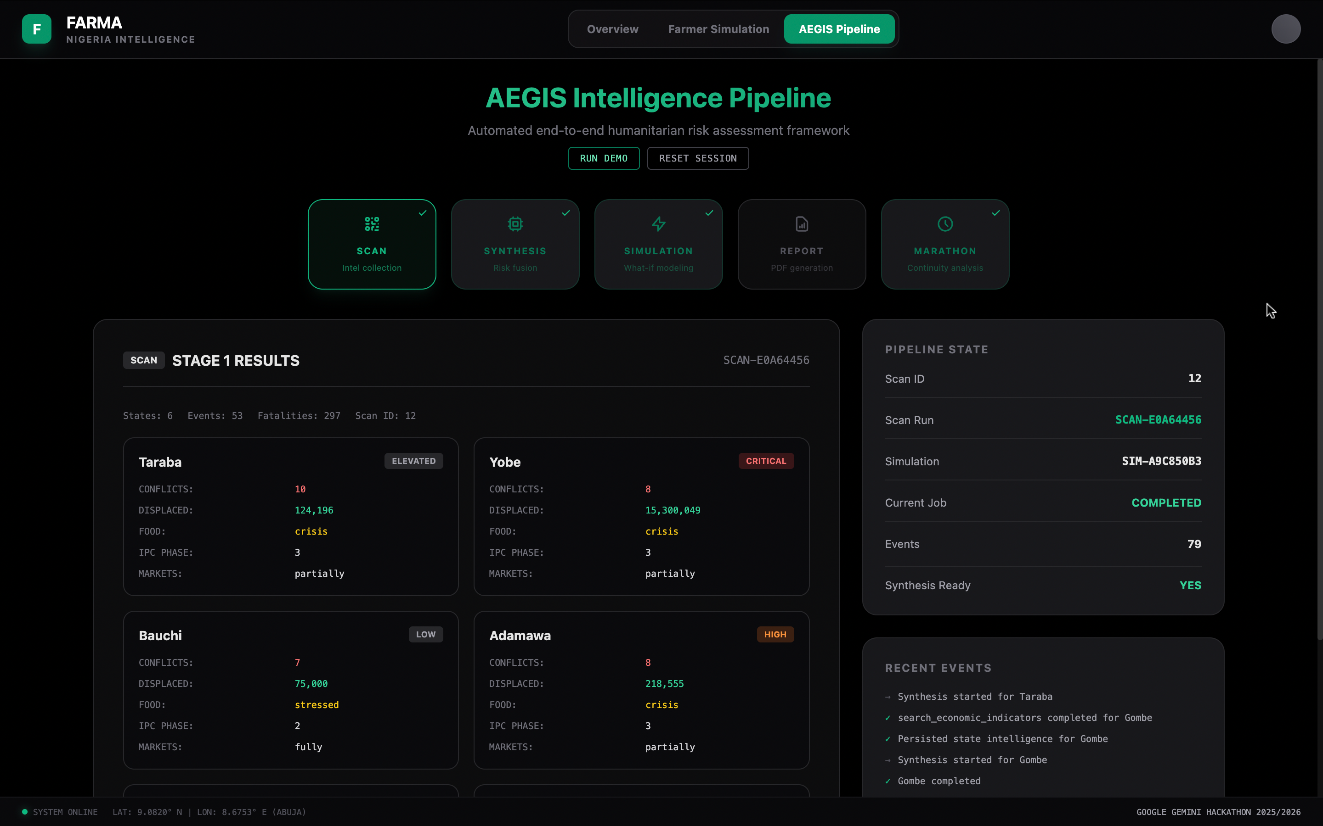Open the user avatar circle
Viewport: 1323px width, 826px height.
point(1285,29)
